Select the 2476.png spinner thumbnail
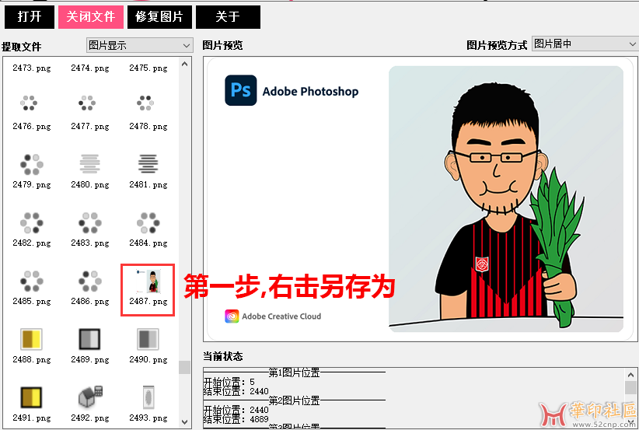 tap(29, 103)
